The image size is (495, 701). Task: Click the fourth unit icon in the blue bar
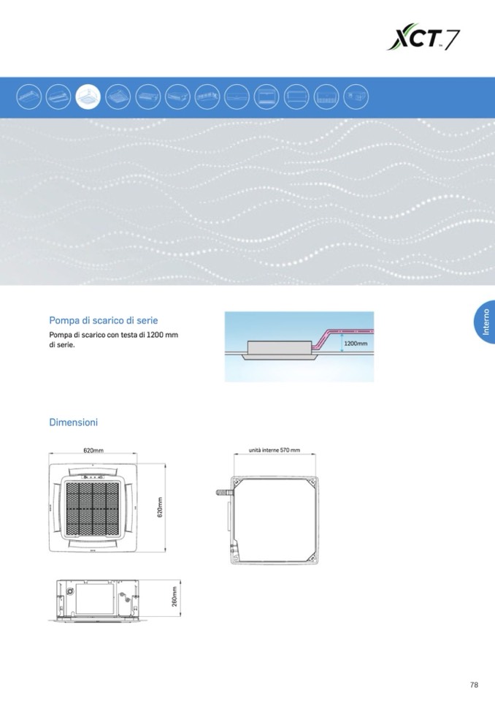click(x=118, y=96)
